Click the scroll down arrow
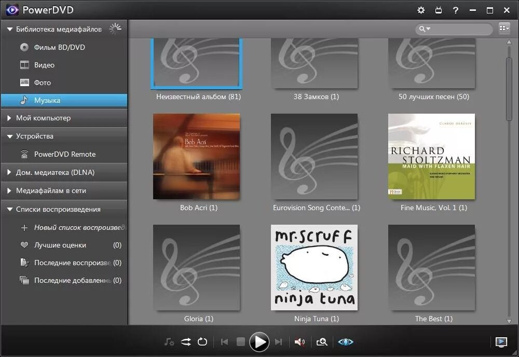 tap(509, 321)
